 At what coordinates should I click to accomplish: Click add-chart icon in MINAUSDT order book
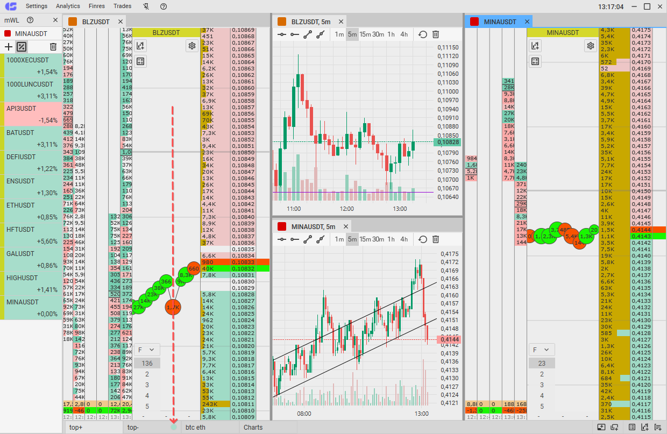click(x=535, y=46)
